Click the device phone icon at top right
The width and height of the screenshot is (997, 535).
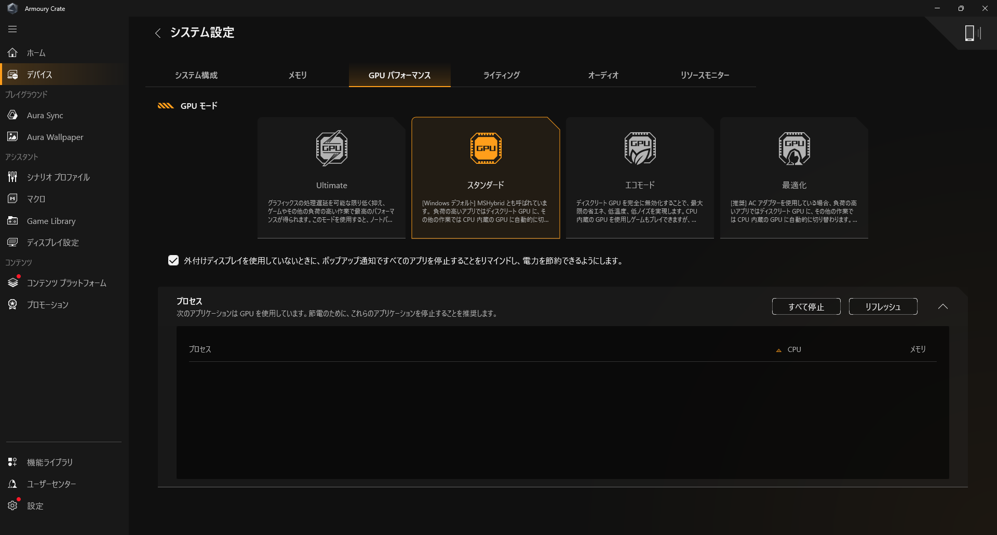coord(969,33)
